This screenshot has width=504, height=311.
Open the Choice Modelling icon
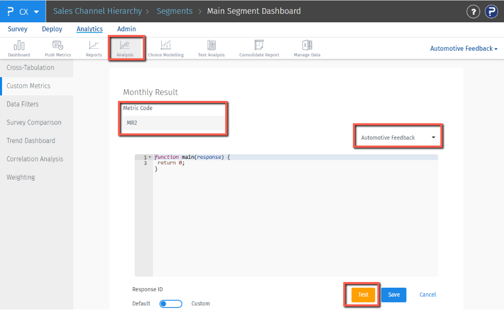coord(166,48)
